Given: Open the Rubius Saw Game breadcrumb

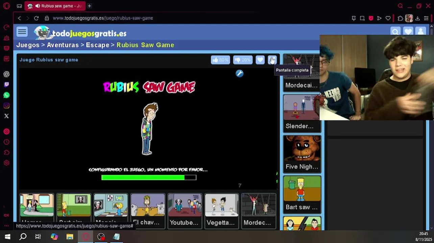Looking at the screenshot, I should [x=145, y=45].
